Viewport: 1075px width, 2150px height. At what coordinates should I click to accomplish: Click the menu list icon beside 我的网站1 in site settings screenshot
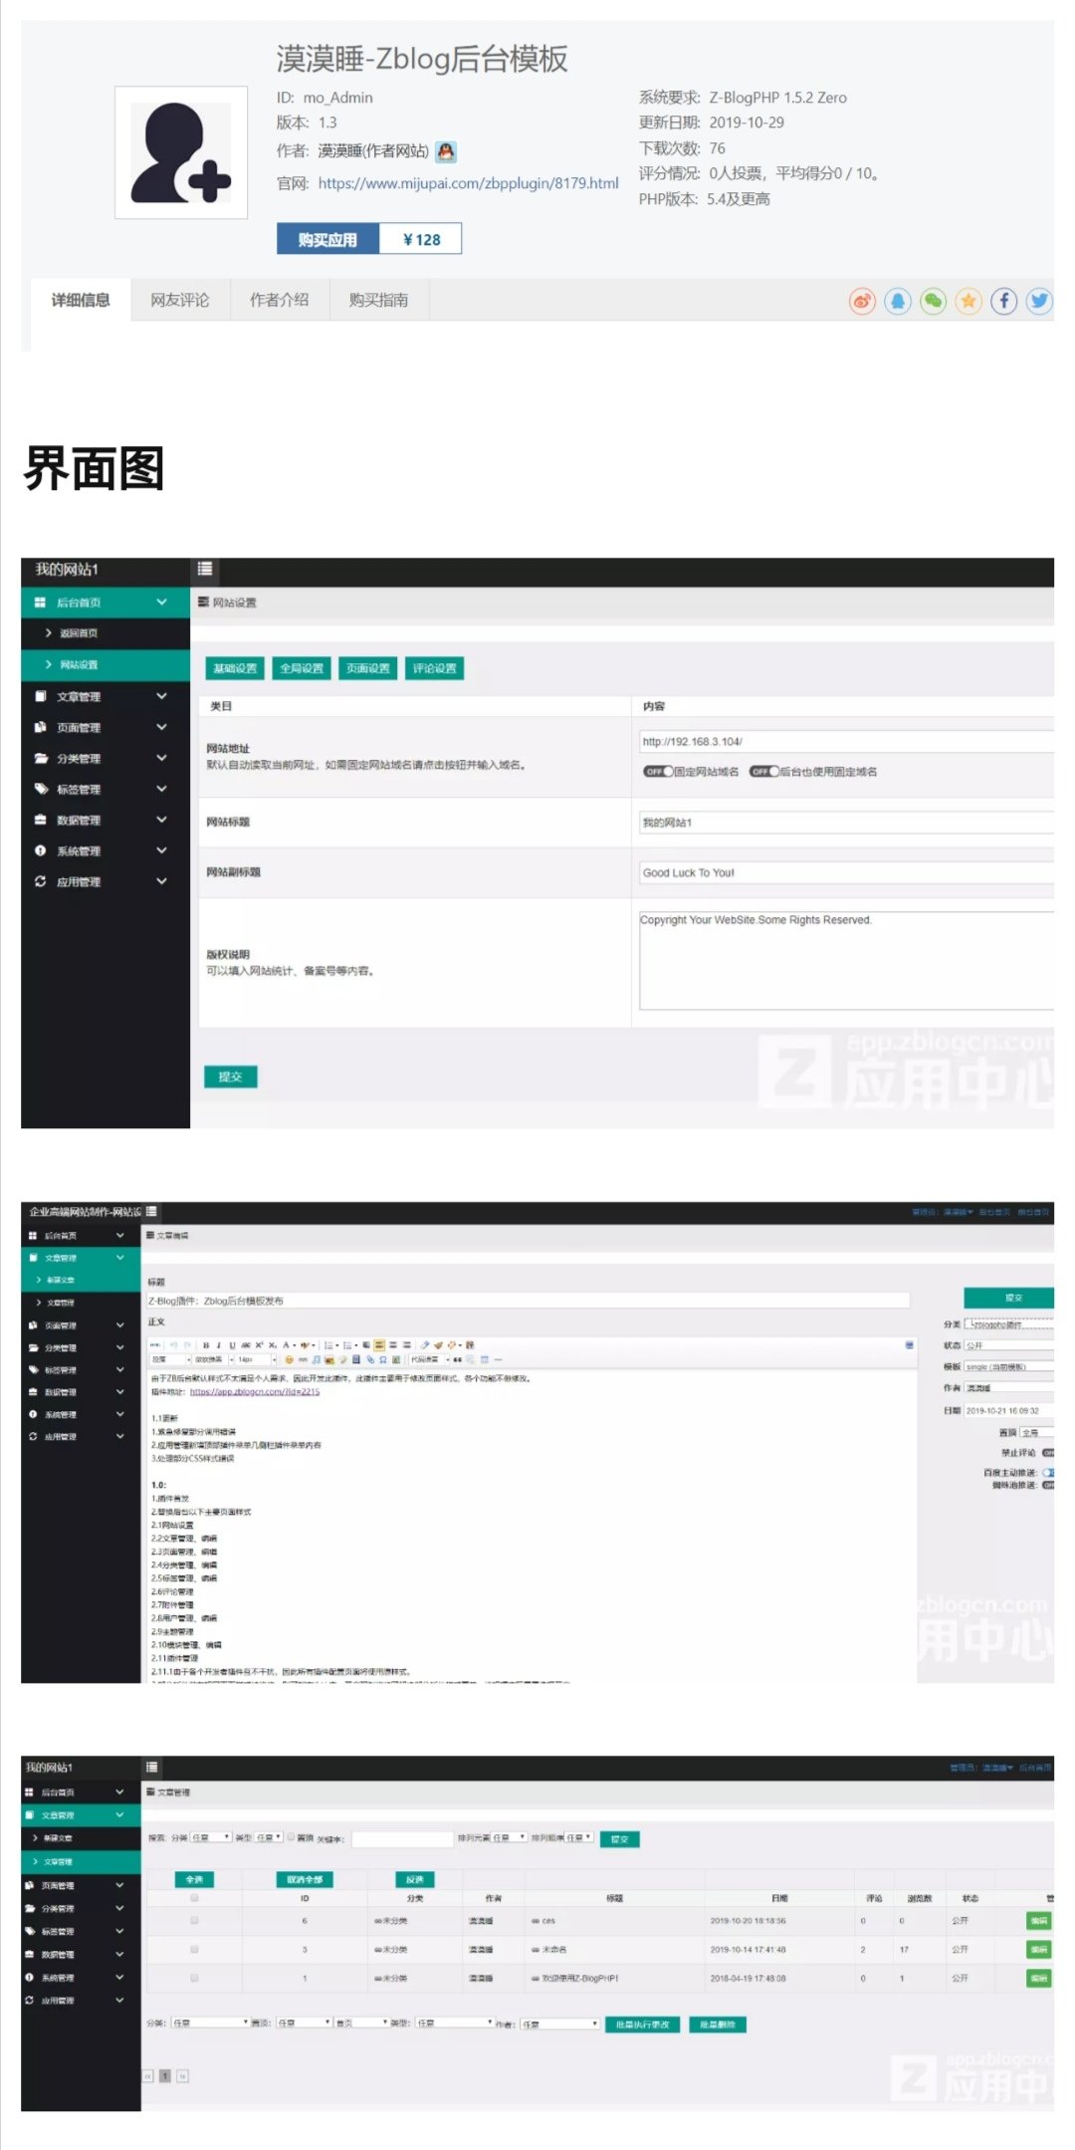[205, 569]
